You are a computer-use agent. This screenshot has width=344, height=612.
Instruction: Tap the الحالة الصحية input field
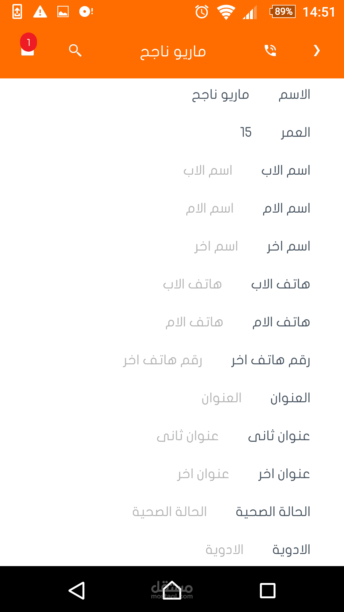tap(170, 512)
